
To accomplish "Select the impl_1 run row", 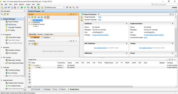I will coord(104,67).
